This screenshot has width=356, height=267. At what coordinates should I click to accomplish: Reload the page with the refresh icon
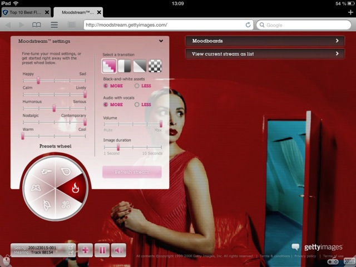point(248,24)
